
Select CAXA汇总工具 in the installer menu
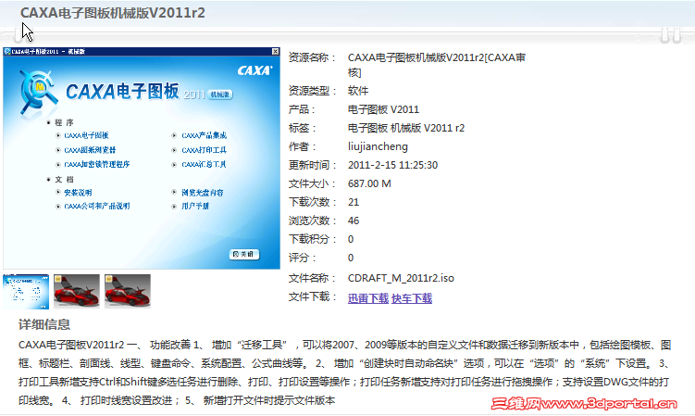(x=204, y=164)
